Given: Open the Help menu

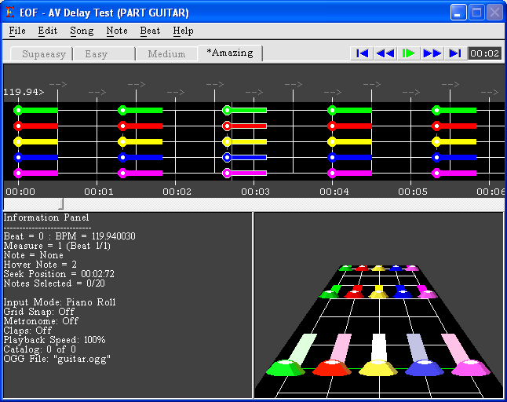Looking at the screenshot, I should coord(184,31).
